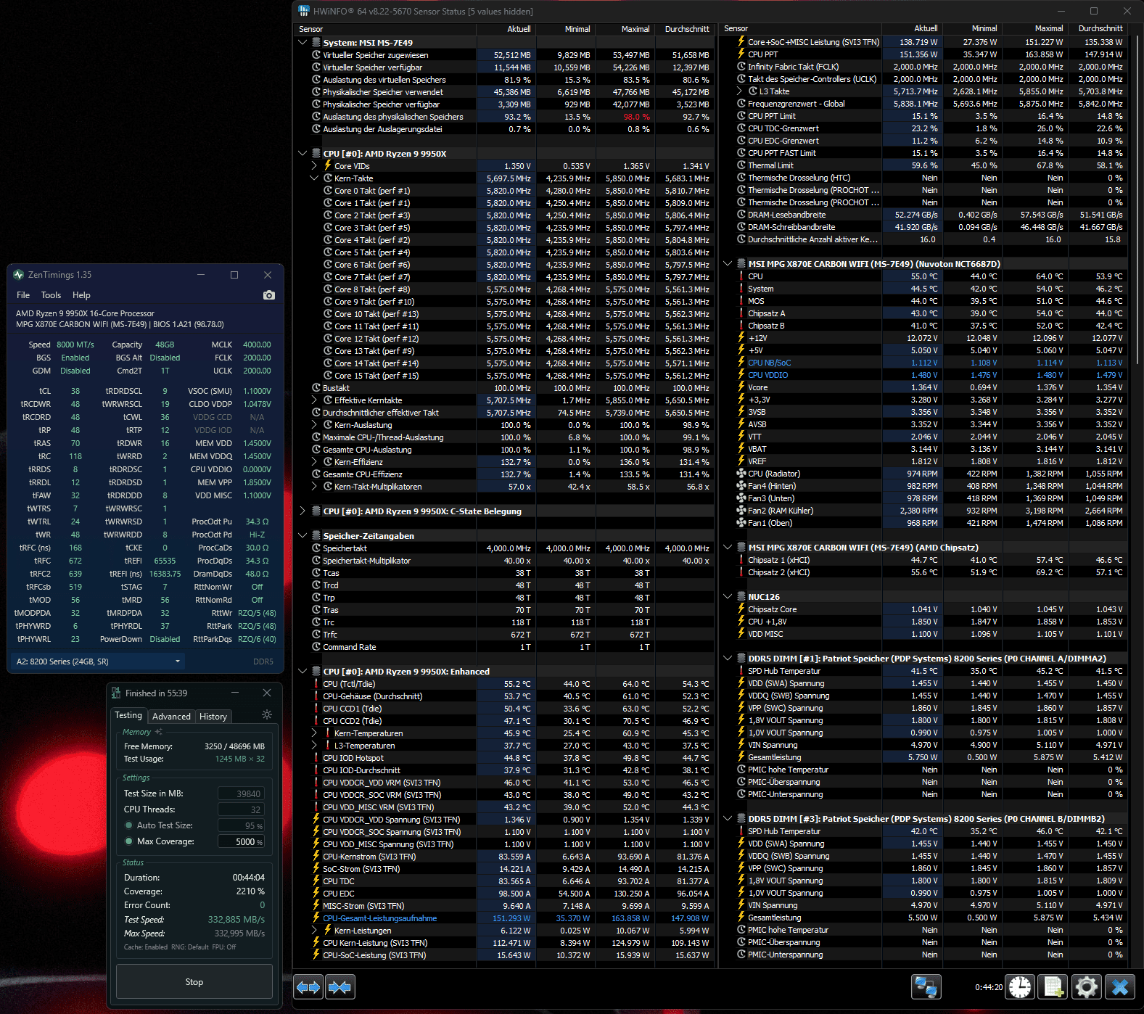The image size is (1144, 1014).
Task: Collapse the NUC126 sensor group
Action: [x=728, y=597]
